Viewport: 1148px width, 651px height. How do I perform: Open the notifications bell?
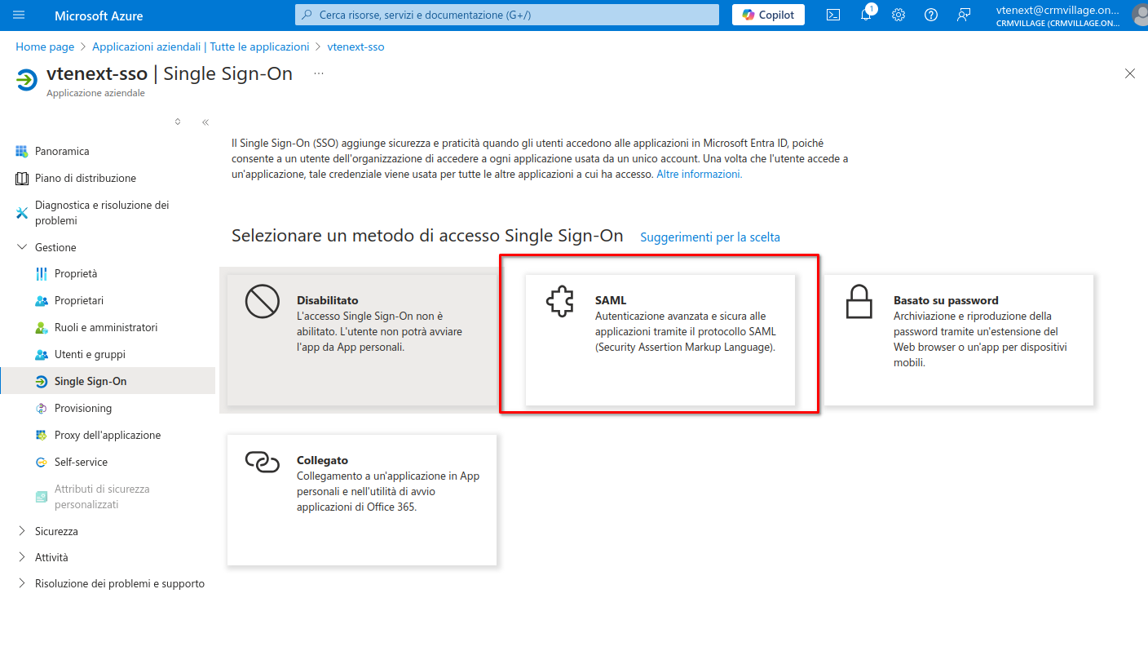pos(866,15)
